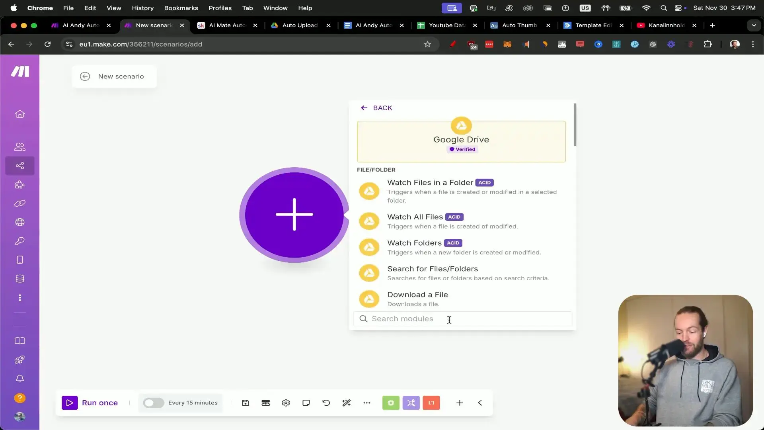This screenshot has height=430, width=764.
Task: Click the address bar URL
Action: pos(141,44)
